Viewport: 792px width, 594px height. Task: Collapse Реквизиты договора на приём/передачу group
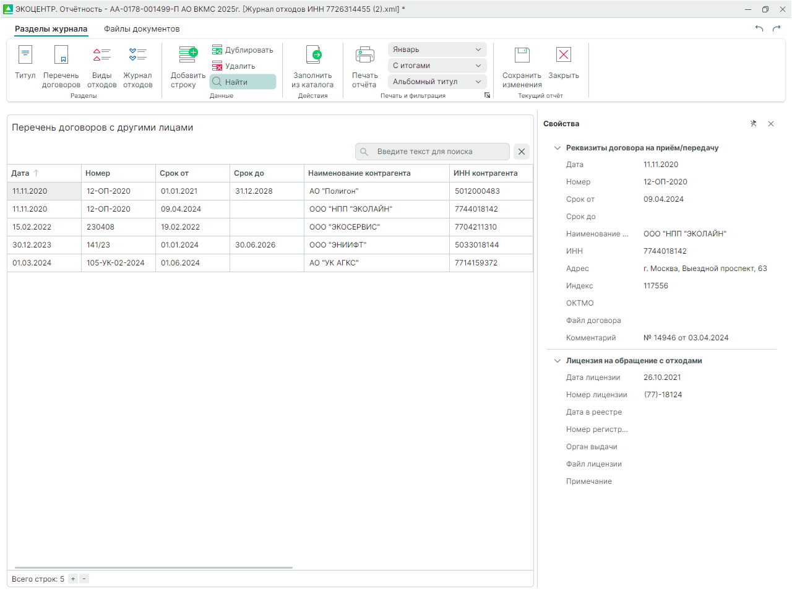click(557, 148)
